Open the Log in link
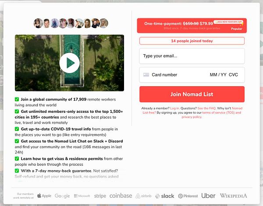The height and width of the screenshot is (206, 263). [175, 108]
